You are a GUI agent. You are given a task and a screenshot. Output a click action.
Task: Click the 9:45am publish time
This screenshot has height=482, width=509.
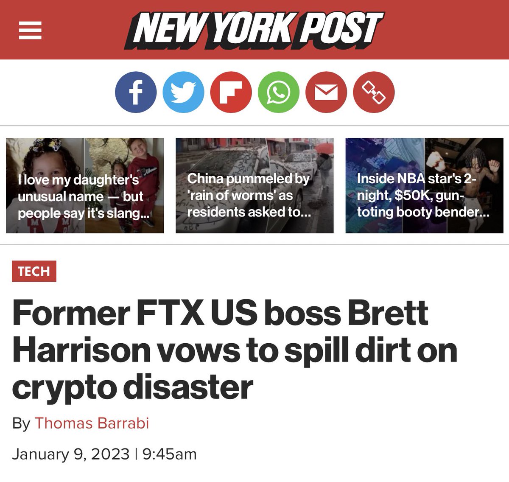[x=169, y=454]
